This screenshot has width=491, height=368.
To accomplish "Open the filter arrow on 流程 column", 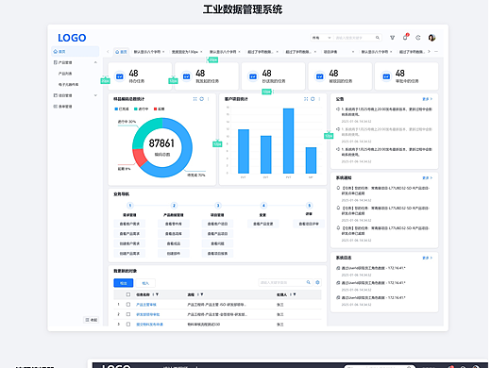I will (x=202, y=294).
